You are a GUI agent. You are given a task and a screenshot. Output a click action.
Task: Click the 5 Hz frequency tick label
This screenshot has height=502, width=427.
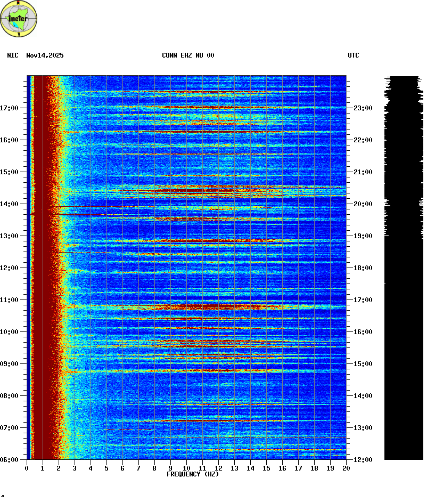click(x=106, y=468)
